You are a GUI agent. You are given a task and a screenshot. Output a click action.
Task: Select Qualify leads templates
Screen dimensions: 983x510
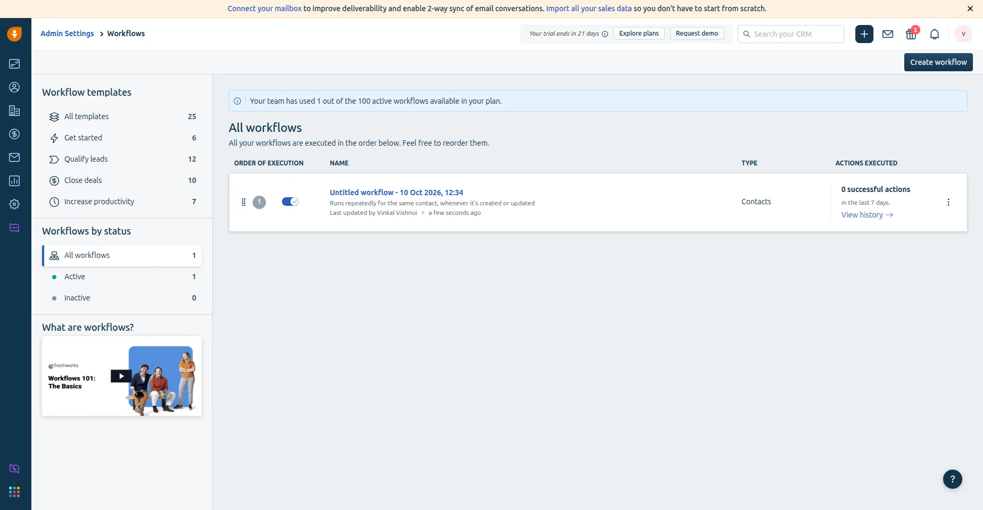coord(122,159)
